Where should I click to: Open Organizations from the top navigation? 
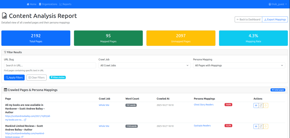pos(48,4)
